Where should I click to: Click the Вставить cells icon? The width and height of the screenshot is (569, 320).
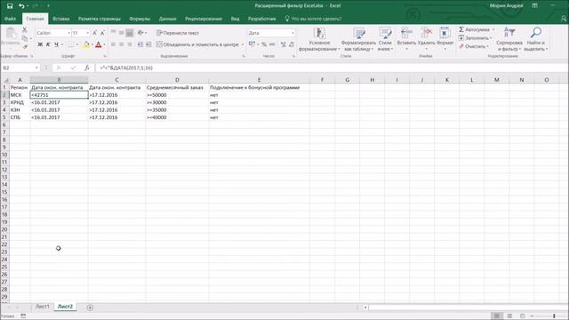(406, 34)
